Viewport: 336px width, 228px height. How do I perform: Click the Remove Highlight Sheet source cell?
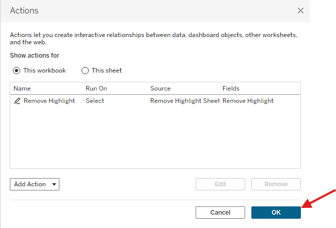pyautogui.click(x=185, y=101)
